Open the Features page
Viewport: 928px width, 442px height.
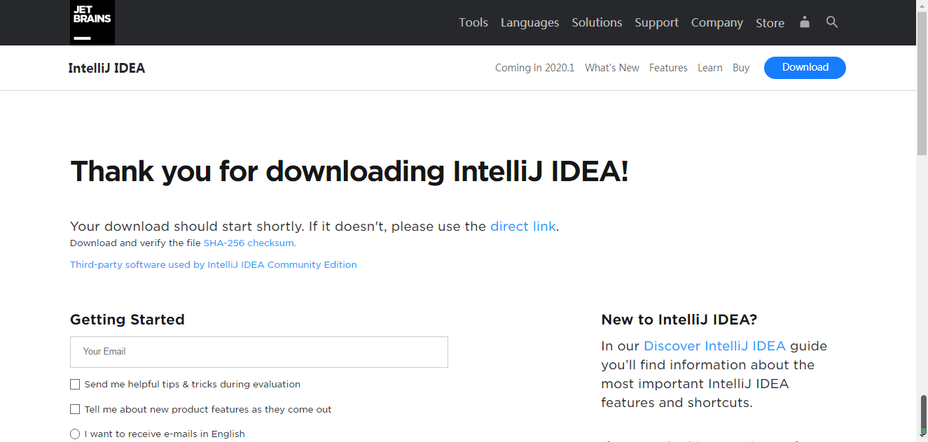click(x=668, y=68)
